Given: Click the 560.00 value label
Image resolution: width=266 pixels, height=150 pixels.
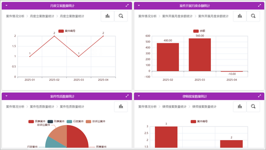Looking at the screenshot, I should coord(200,36).
